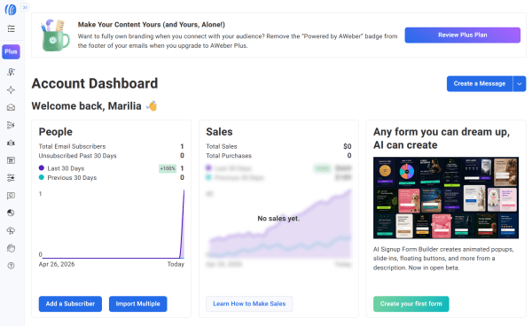
Task: Open the cloud Integrations sidebar icon
Action: [x=11, y=231]
